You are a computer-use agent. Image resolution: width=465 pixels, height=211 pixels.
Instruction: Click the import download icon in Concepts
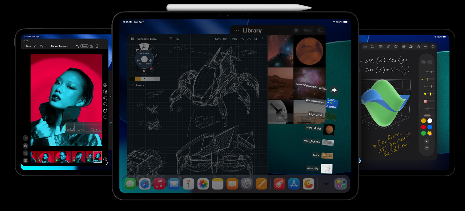pos(242,39)
